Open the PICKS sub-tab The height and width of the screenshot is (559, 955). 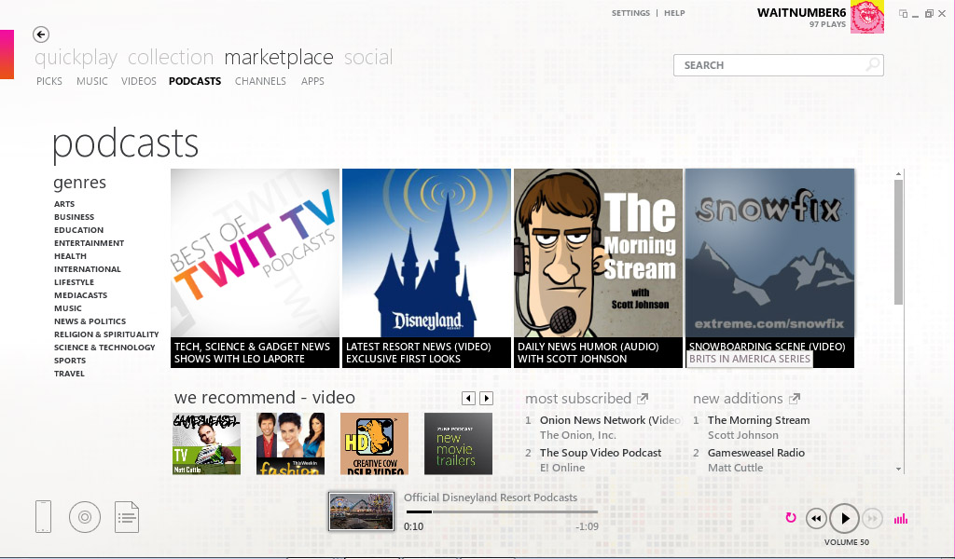pos(49,81)
